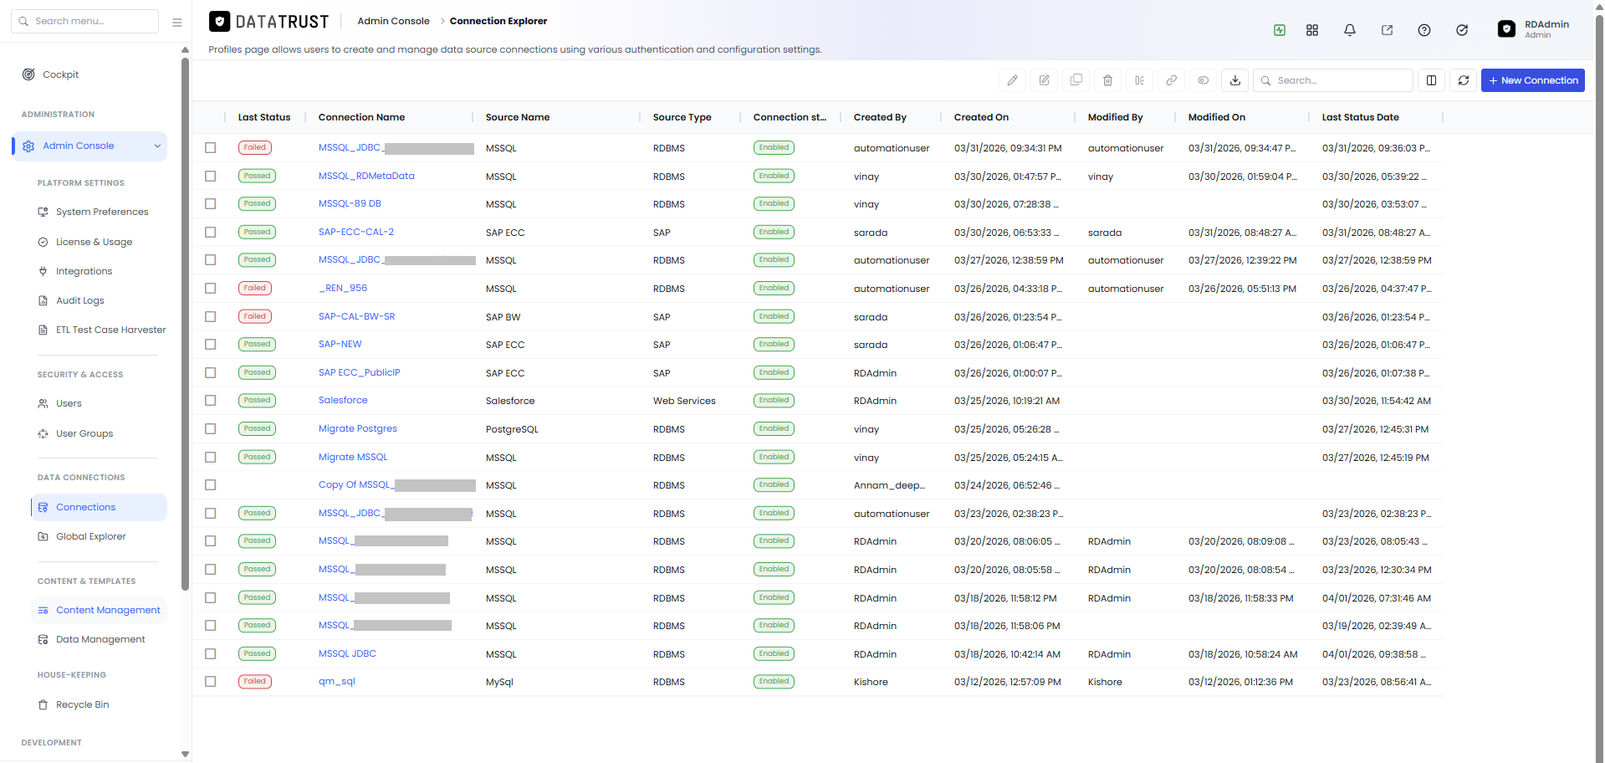Open the apps grid icon
The height and width of the screenshot is (763, 1605).
click(x=1311, y=30)
